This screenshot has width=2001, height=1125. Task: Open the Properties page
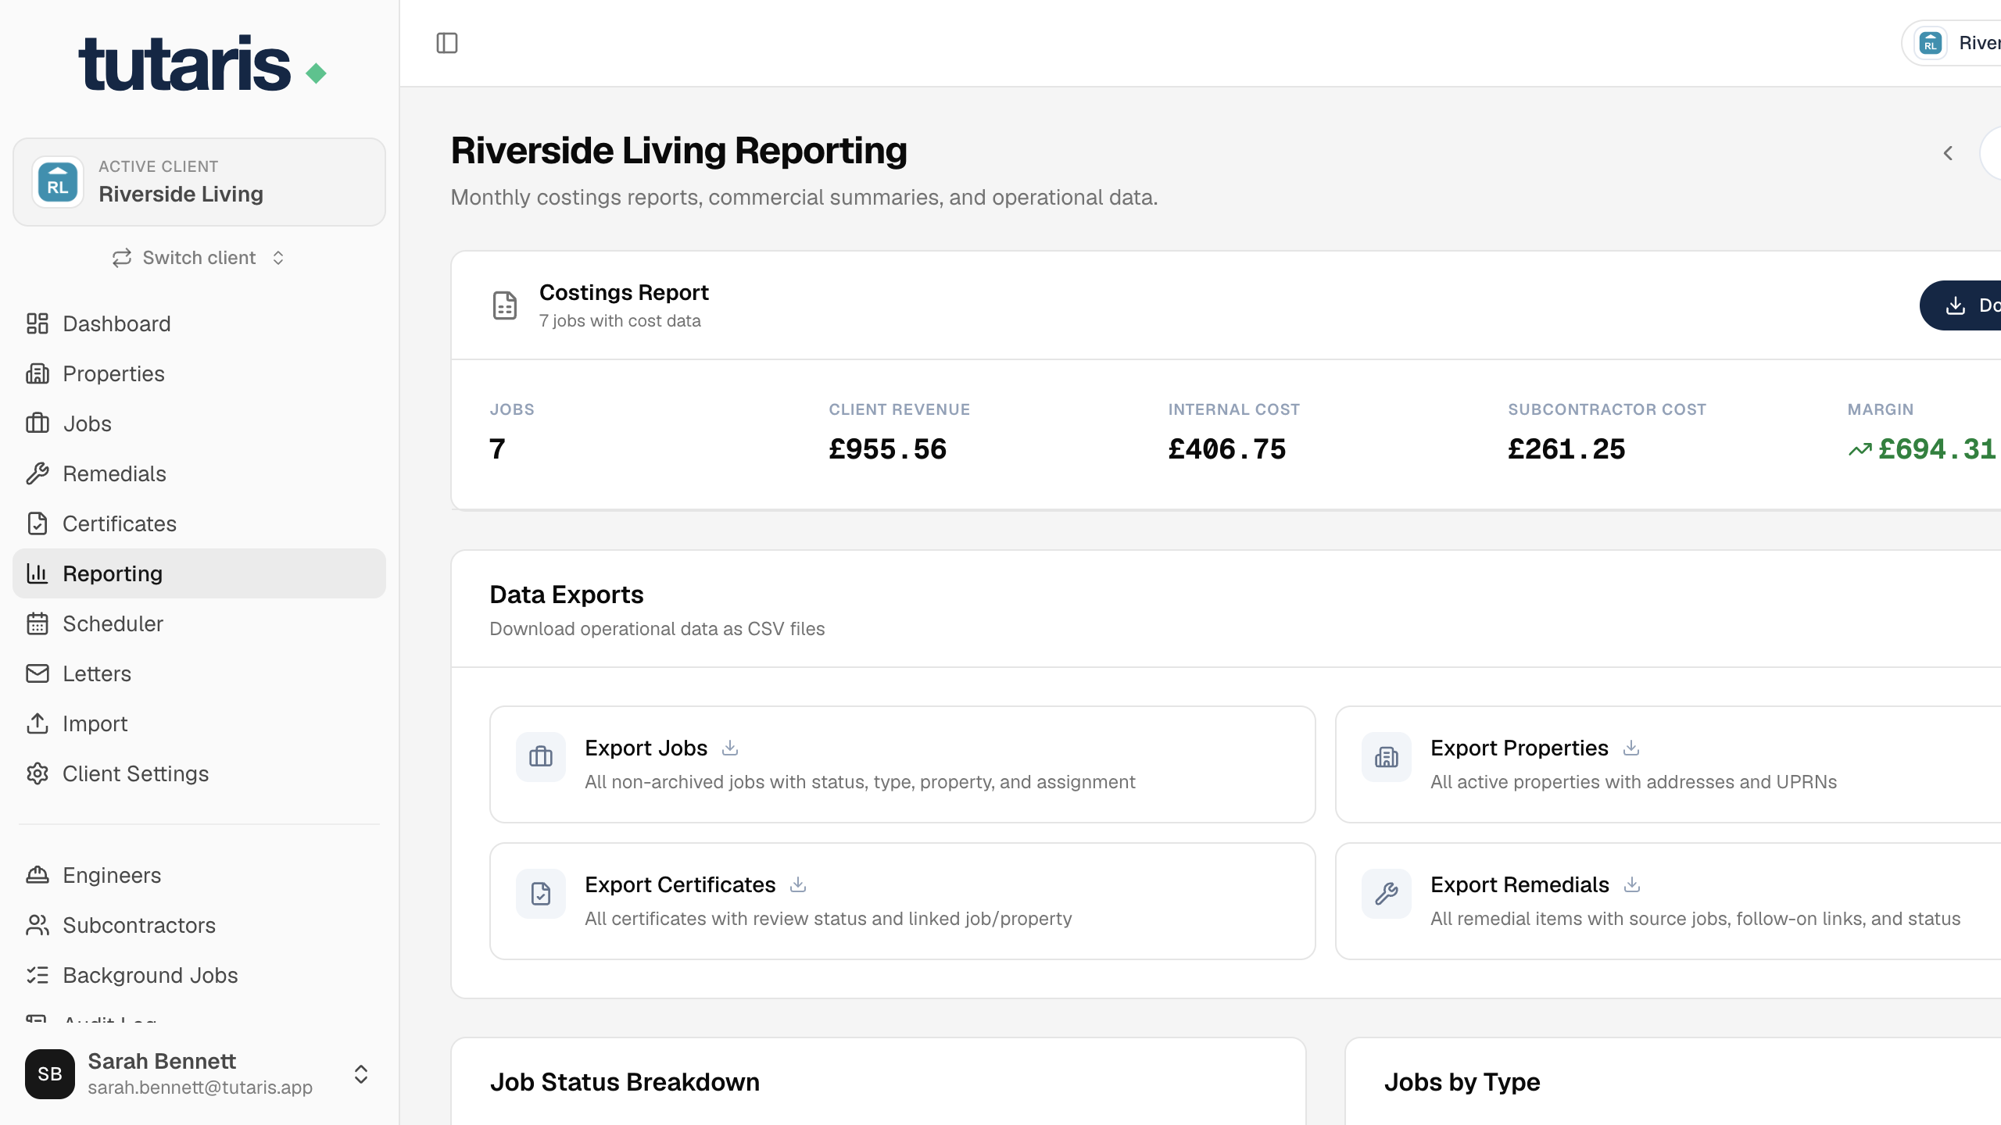click(199, 373)
